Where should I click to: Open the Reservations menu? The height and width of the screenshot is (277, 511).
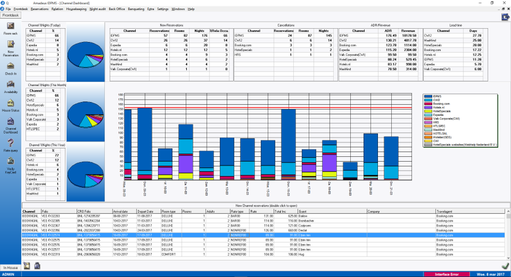[39, 9]
